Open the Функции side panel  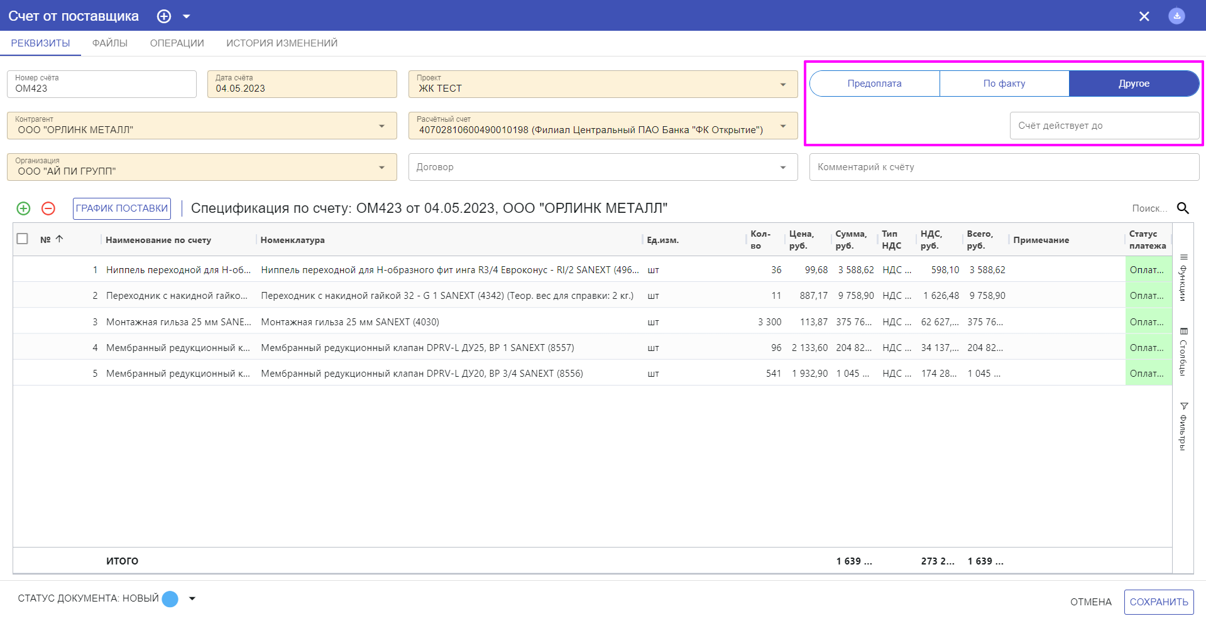(x=1183, y=277)
